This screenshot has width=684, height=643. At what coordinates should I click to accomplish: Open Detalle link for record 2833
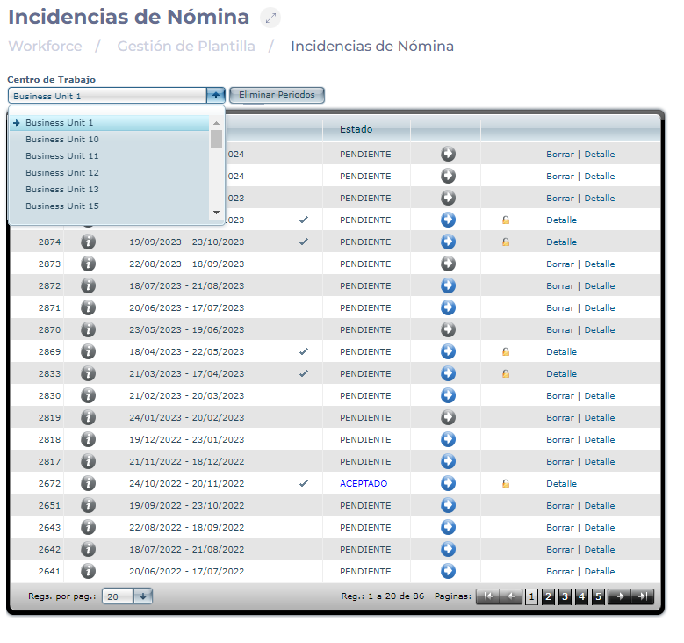tap(561, 373)
